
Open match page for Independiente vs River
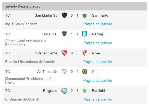(x=98, y=62)
